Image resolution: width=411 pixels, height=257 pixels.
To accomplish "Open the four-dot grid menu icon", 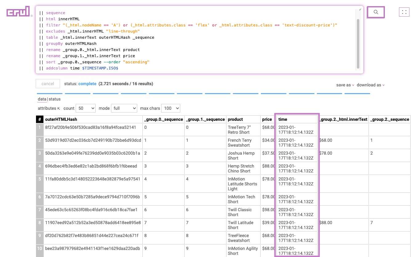I will click(404, 12).
